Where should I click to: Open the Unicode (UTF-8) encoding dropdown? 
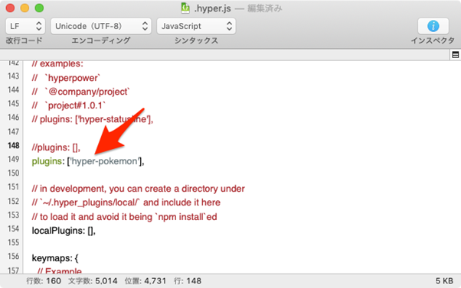(101, 26)
